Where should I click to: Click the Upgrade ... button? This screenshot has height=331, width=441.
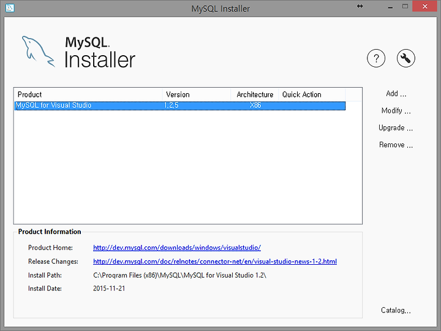tap(396, 127)
